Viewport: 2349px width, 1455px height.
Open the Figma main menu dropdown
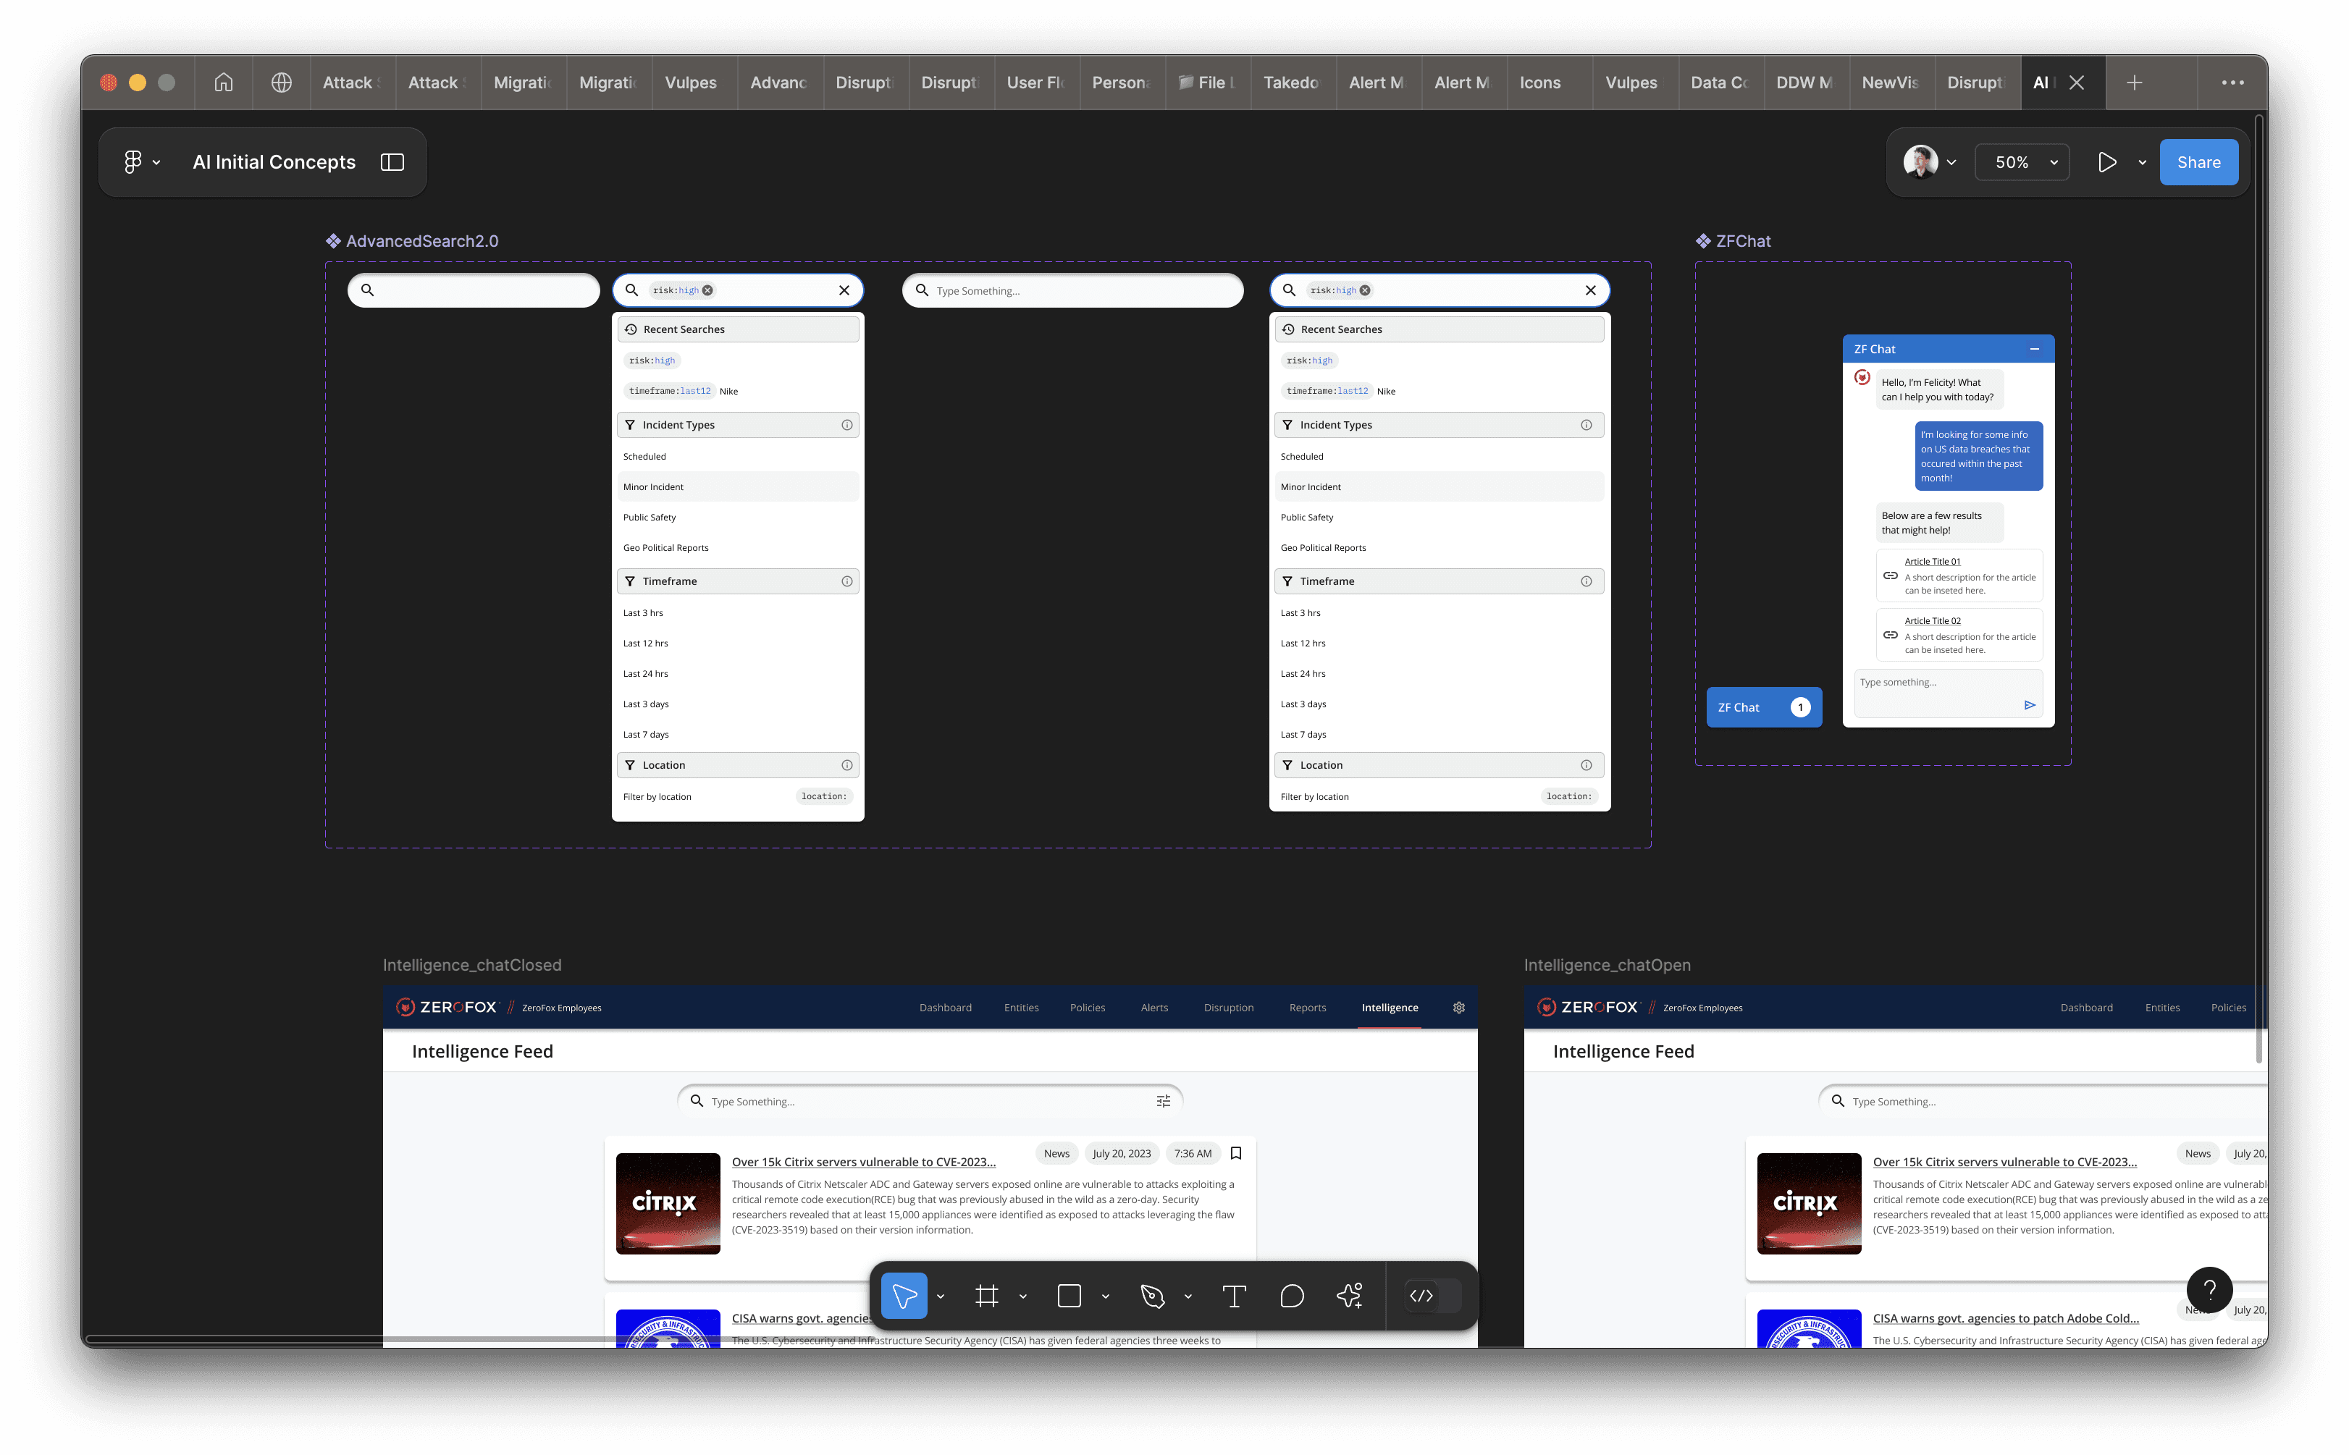tap(141, 163)
